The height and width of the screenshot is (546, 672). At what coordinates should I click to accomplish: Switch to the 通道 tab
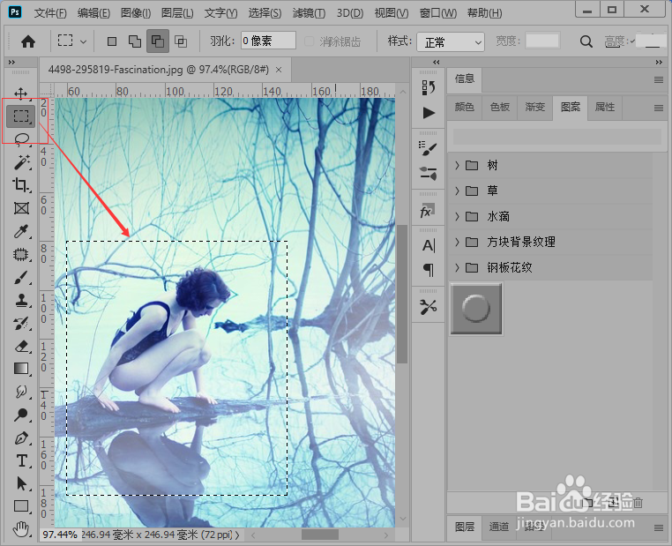pos(499,527)
